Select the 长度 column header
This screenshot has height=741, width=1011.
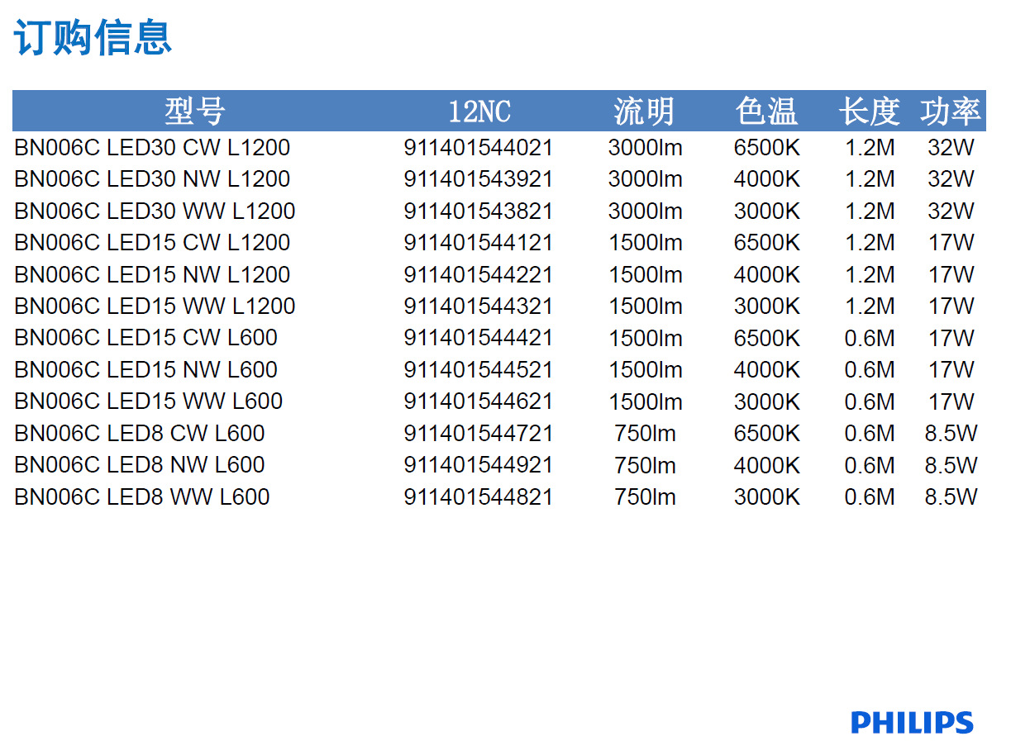point(869,111)
